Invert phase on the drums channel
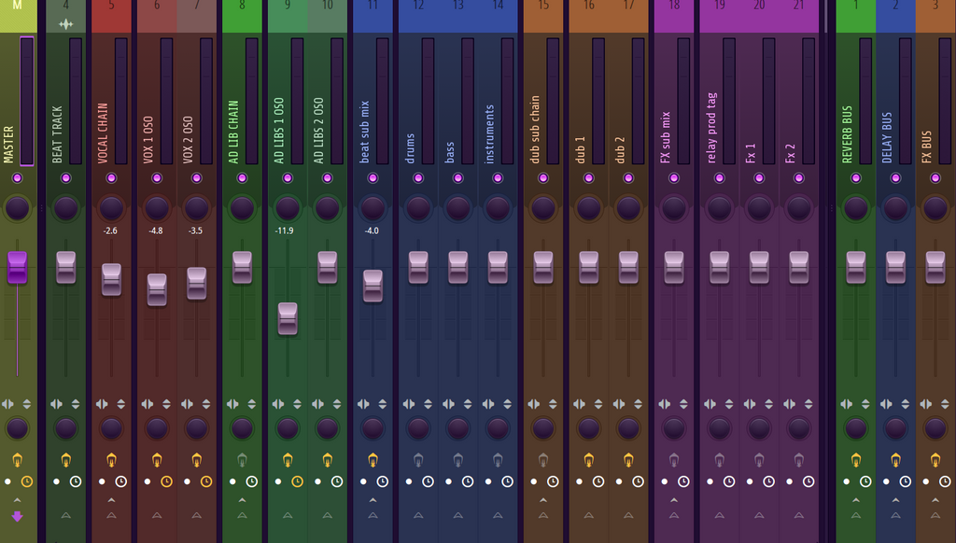 tap(428, 404)
